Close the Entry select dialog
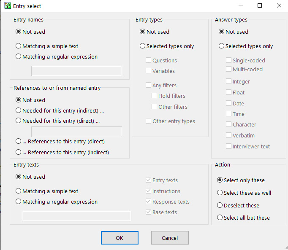The height and width of the screenshot is (250, 288). tap(279, 5)
